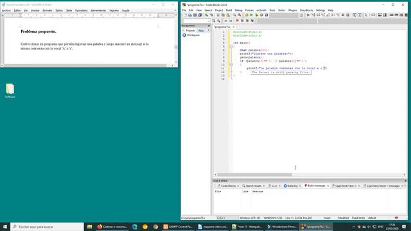Open the Debug menu in Code::Blocks
The width and height of the screenshot is (411, 231).
(238, 10)
